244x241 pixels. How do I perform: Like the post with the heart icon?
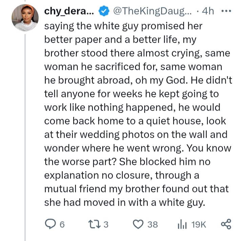click(138, 224)
